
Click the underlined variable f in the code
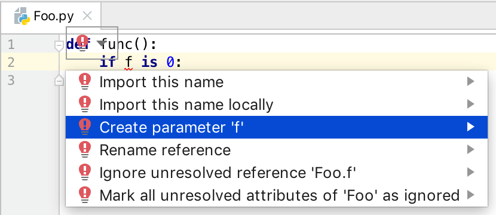coord(128,62)
